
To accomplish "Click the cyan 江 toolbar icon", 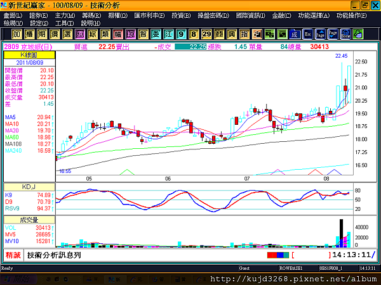I will [168, 34].
